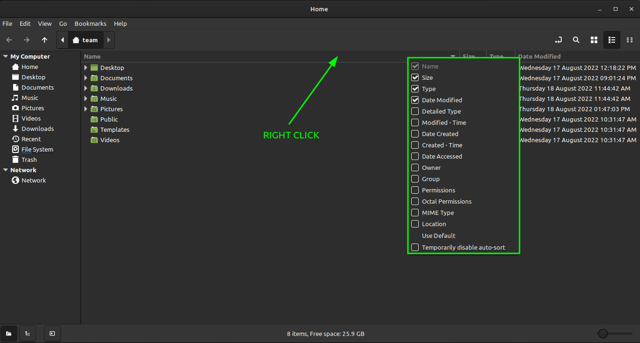The height and width of the screenshot is (343, 640).
Task: Navigate up to the parent directory
Action: [x=45, y=40]
